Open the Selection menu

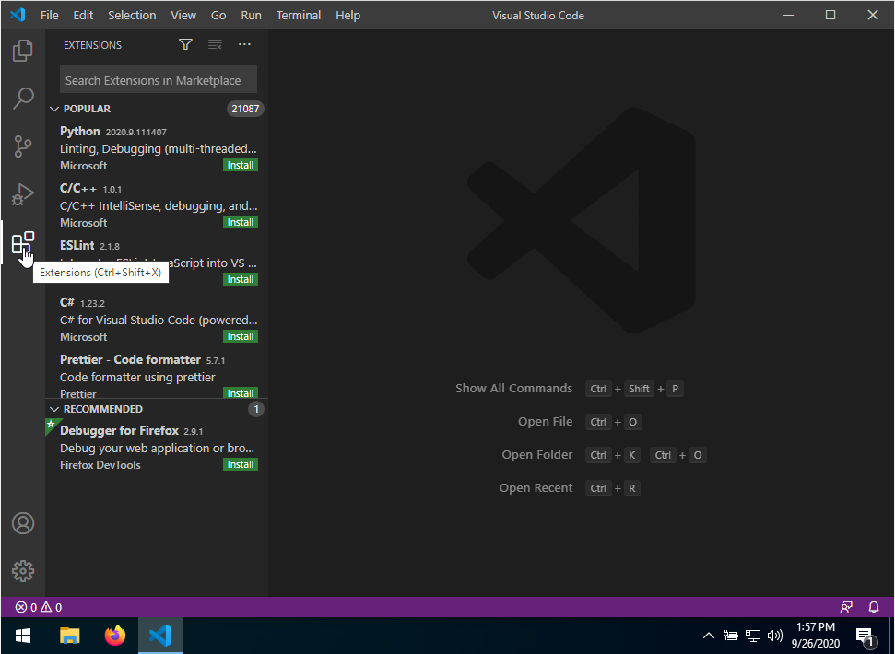(132, 16)
